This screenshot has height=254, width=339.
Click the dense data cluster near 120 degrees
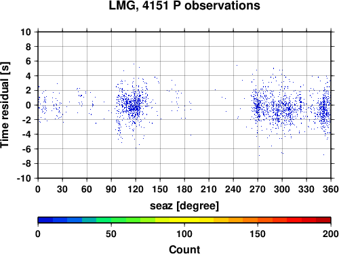[134, 106]
